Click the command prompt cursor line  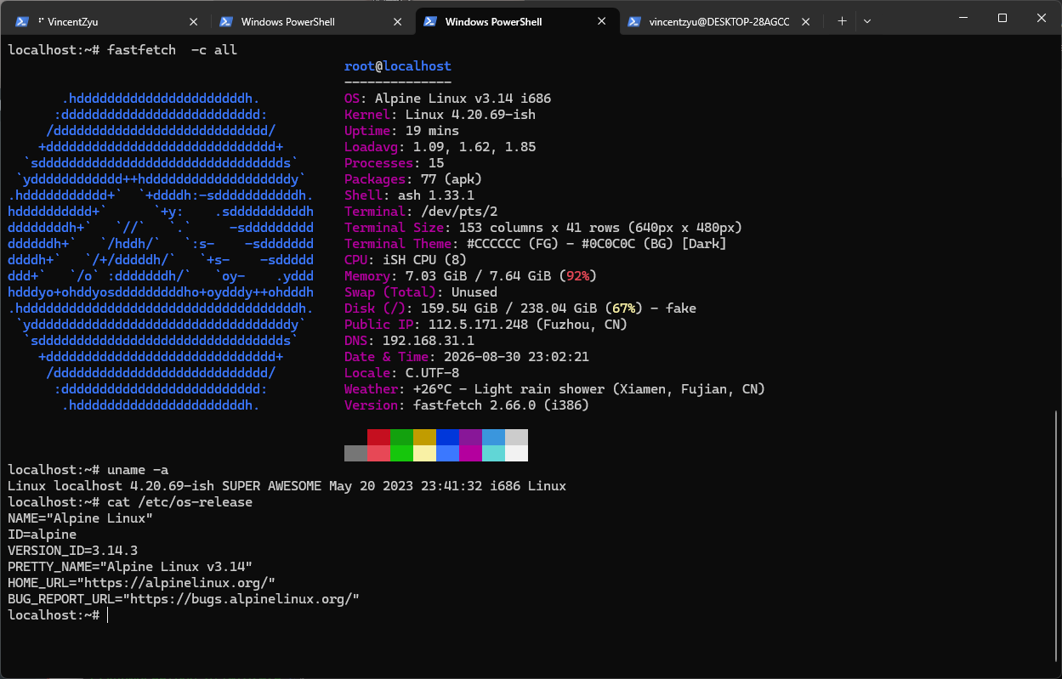click(58, 615)
